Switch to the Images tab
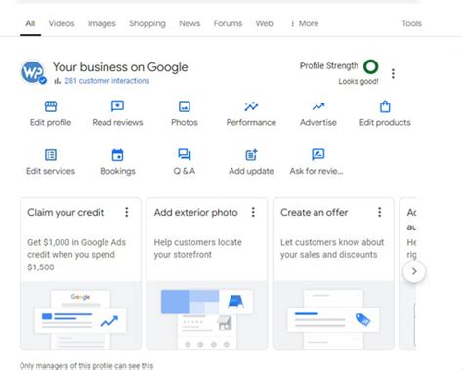The height and width of the screenshot is (370, 463). click(x=102, y=23)
